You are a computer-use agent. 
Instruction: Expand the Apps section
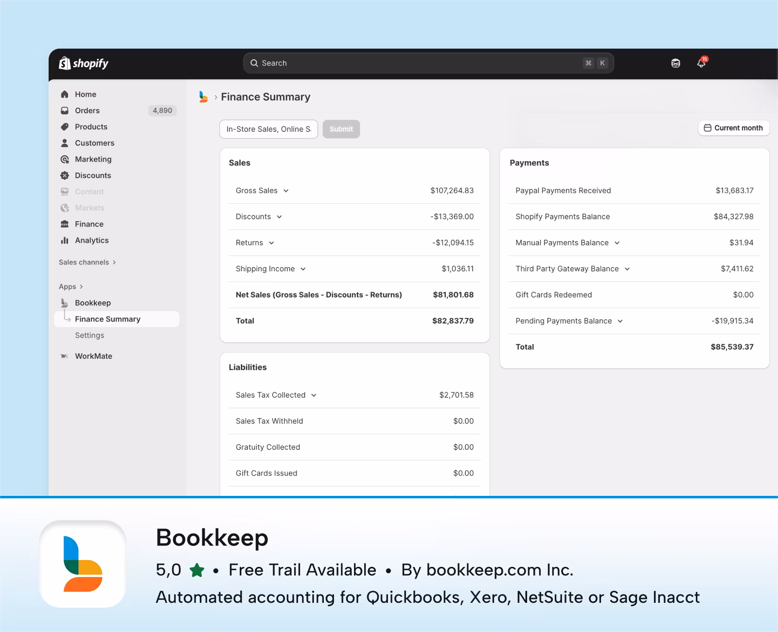[x=71, y=286]
